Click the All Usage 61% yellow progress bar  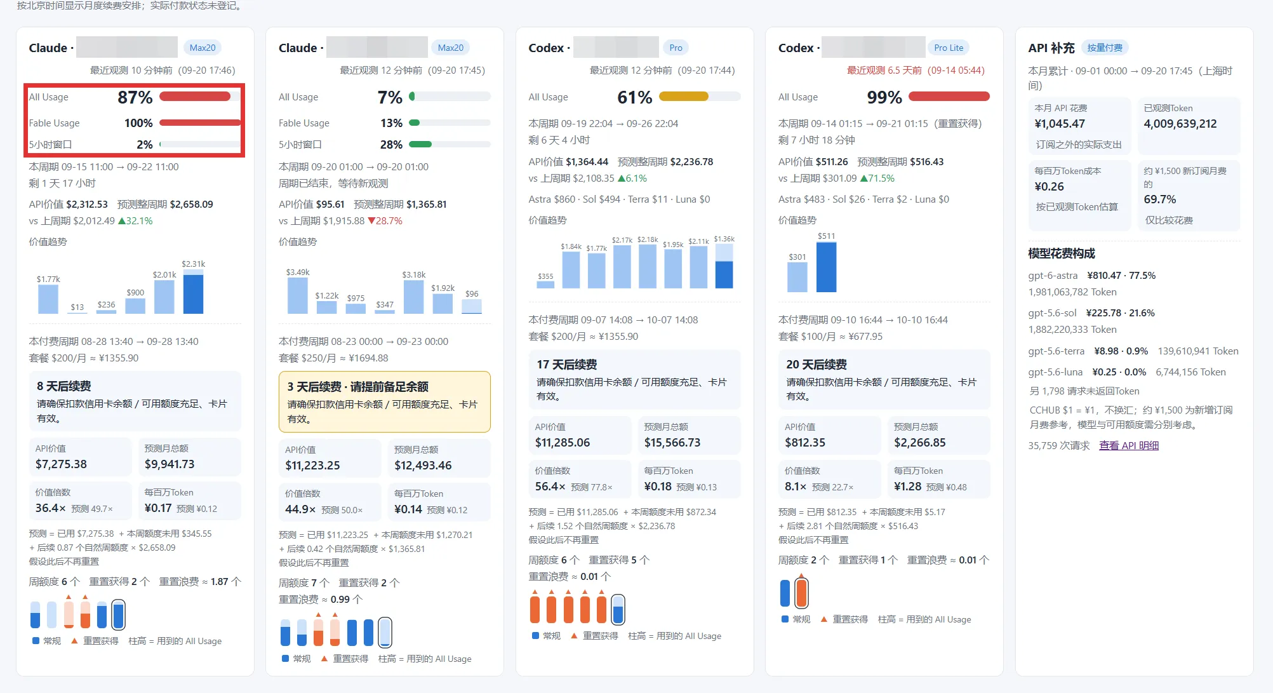coord(700,97)
